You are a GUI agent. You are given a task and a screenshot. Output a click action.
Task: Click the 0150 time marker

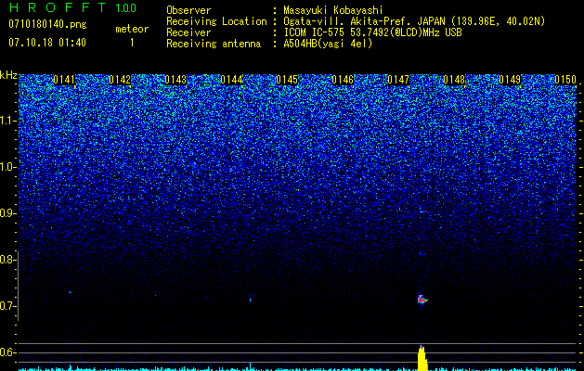[x=565, y=80]
